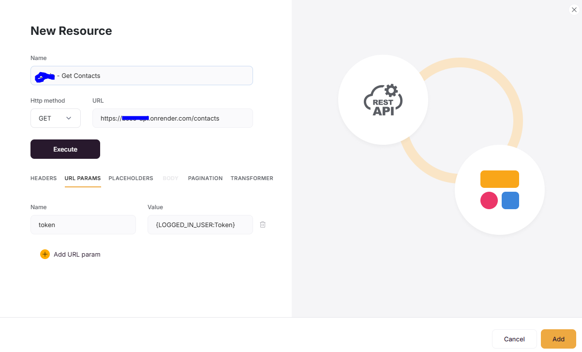This screenshot has height=352, width=582.
Task: Edit the {LOGGED_IN_USER:Token} value field
Action: pos(200,225)
